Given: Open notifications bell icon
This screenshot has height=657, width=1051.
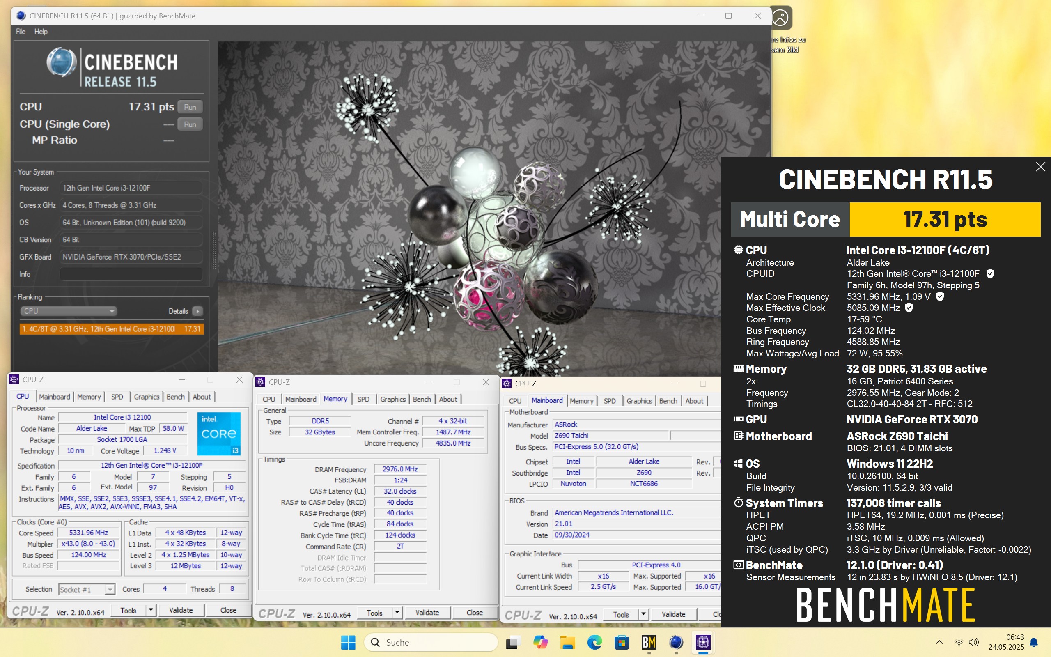Looking at the screenshot, I should coord(1034,642).
